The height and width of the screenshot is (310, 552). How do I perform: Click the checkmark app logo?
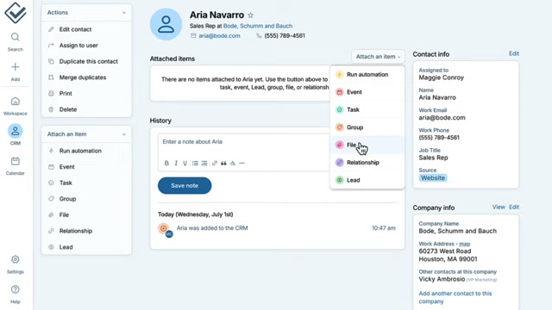pos(16,13)
